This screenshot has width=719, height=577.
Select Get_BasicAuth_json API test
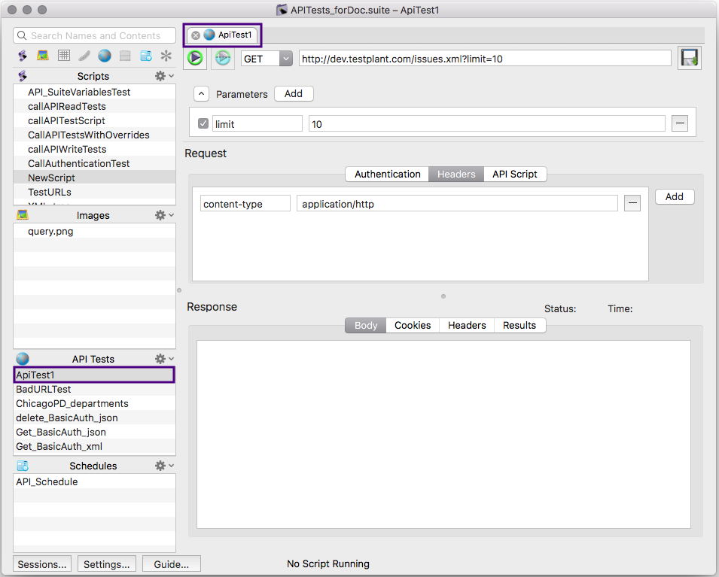point(94,432)
